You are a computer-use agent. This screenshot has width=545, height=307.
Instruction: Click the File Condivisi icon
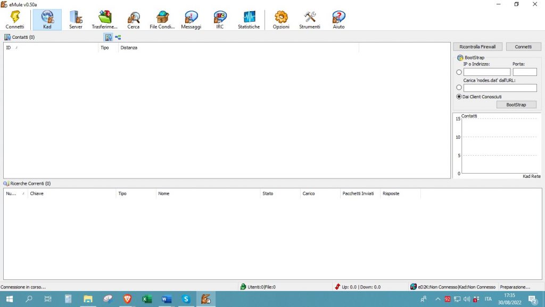161,17
